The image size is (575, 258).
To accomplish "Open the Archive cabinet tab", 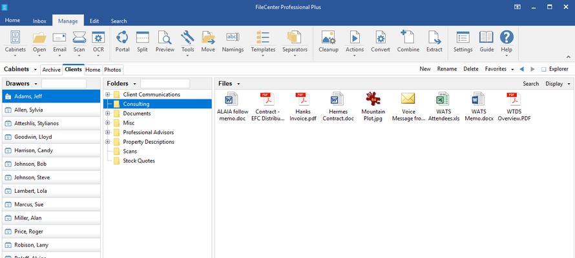I will [51, 70].
